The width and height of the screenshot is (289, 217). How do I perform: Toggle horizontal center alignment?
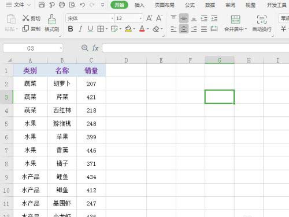pyautogui.click(x=184, y=29)
